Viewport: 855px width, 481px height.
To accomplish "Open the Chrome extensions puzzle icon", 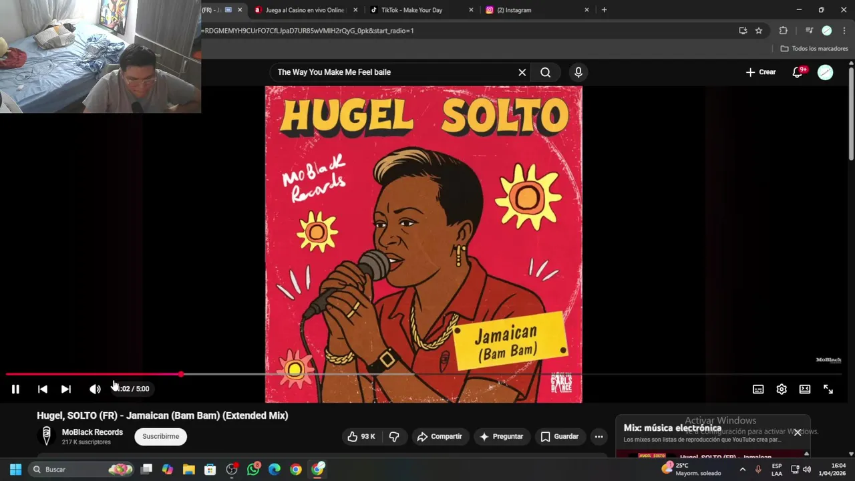I will [784, 31].
